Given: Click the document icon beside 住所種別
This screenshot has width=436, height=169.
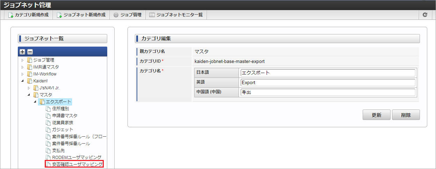Looking at the screenshot, I should coord(48,109).
